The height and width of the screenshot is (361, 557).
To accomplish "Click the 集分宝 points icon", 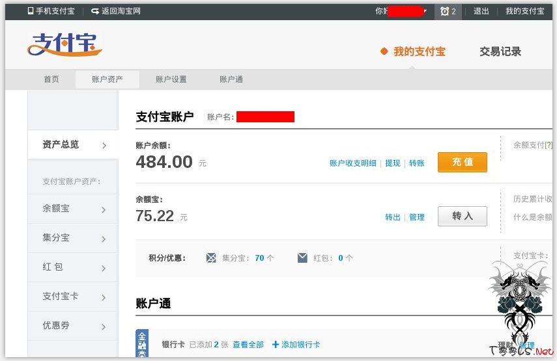I will coord(211,258).
